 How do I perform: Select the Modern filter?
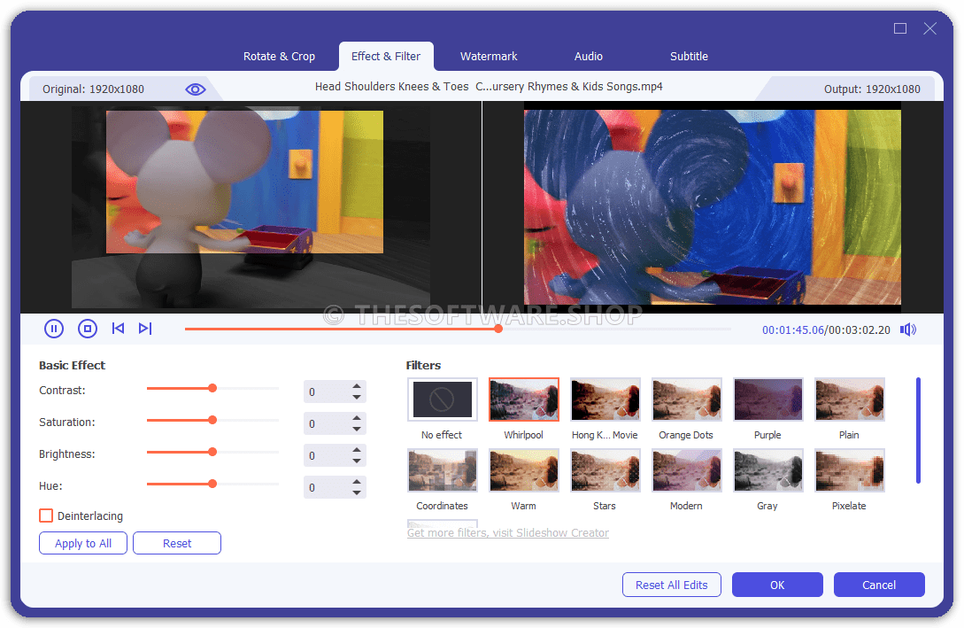687,470
